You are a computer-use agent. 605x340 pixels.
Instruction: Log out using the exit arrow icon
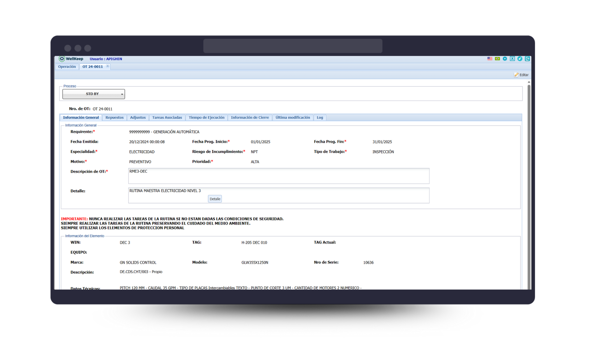pyautogui.click(x=527, y=59)
